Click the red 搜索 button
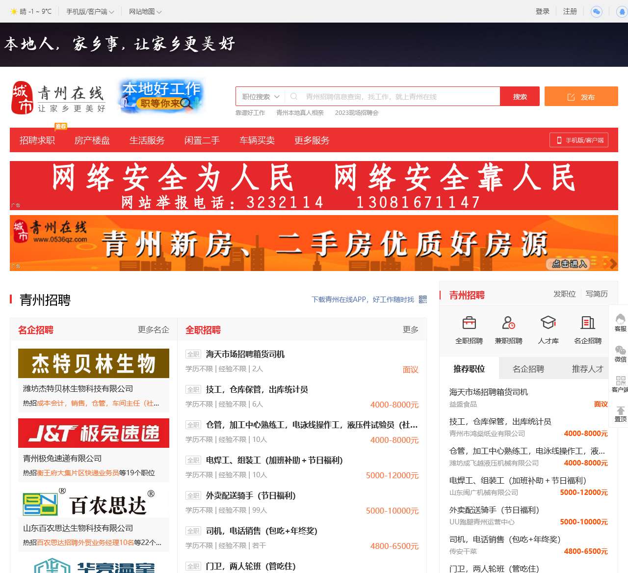The width and height of the screenshot is (628, 573). pyautogui.click(x=520, y=97)
